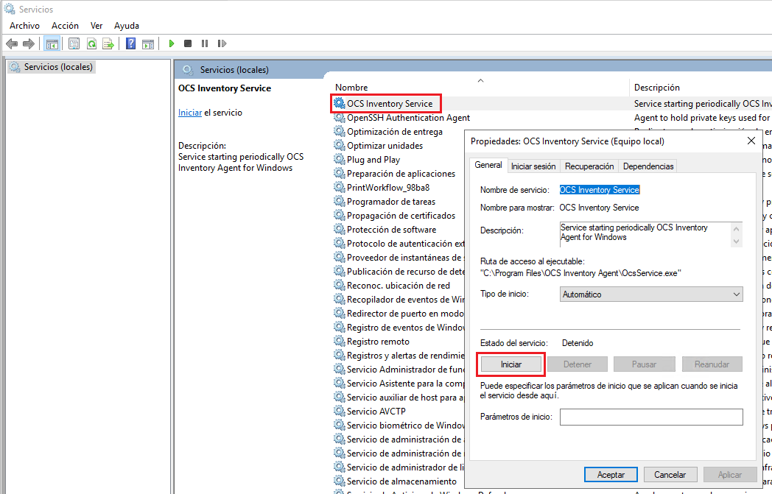Stop the service with the black square icon
Image resolution: width=772 pixels, height=494 pixels.
187,43
